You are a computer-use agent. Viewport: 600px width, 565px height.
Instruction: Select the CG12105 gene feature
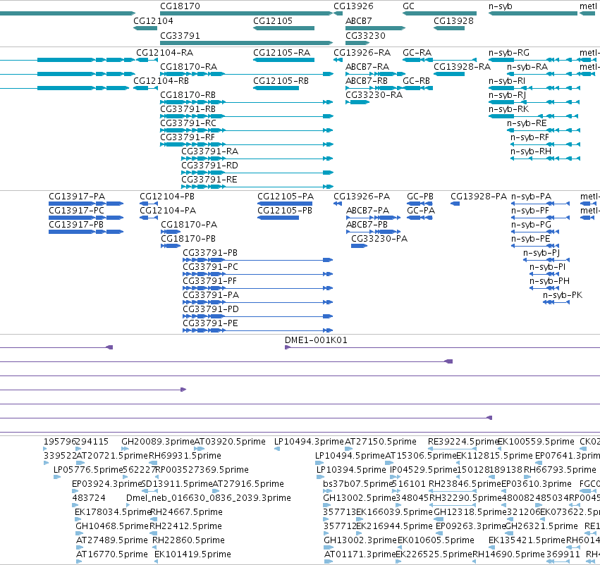tap(283, 28)
